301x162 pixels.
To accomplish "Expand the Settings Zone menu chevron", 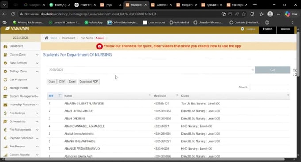I will coord(37,72).
